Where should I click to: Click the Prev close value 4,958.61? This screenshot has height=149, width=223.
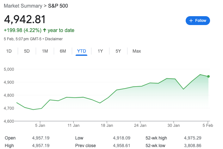tap(121, 146)
